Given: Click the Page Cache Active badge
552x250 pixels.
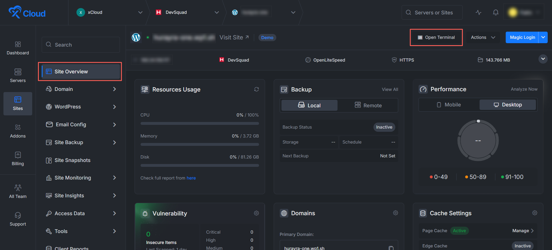Looking at the screenshot, I should pos(459,231).
